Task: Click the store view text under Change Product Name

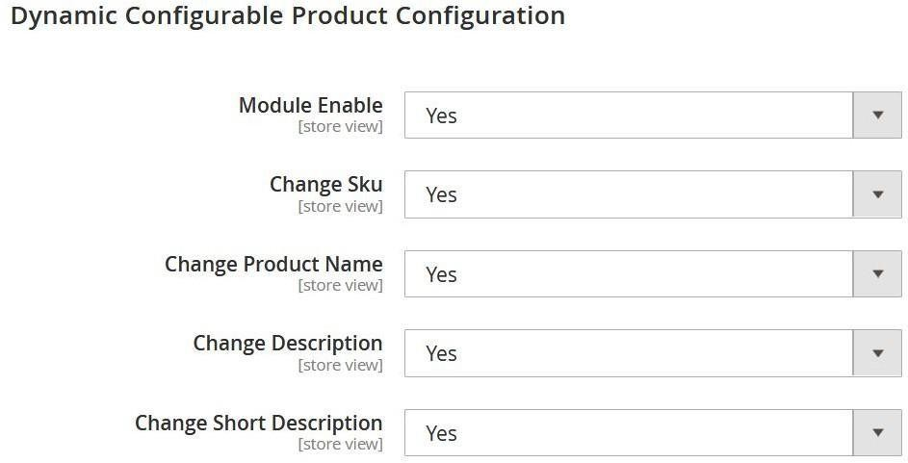Action: 341,285
